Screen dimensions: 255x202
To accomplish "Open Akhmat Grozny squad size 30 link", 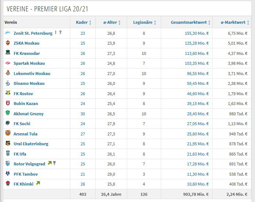I will (83, 114).
